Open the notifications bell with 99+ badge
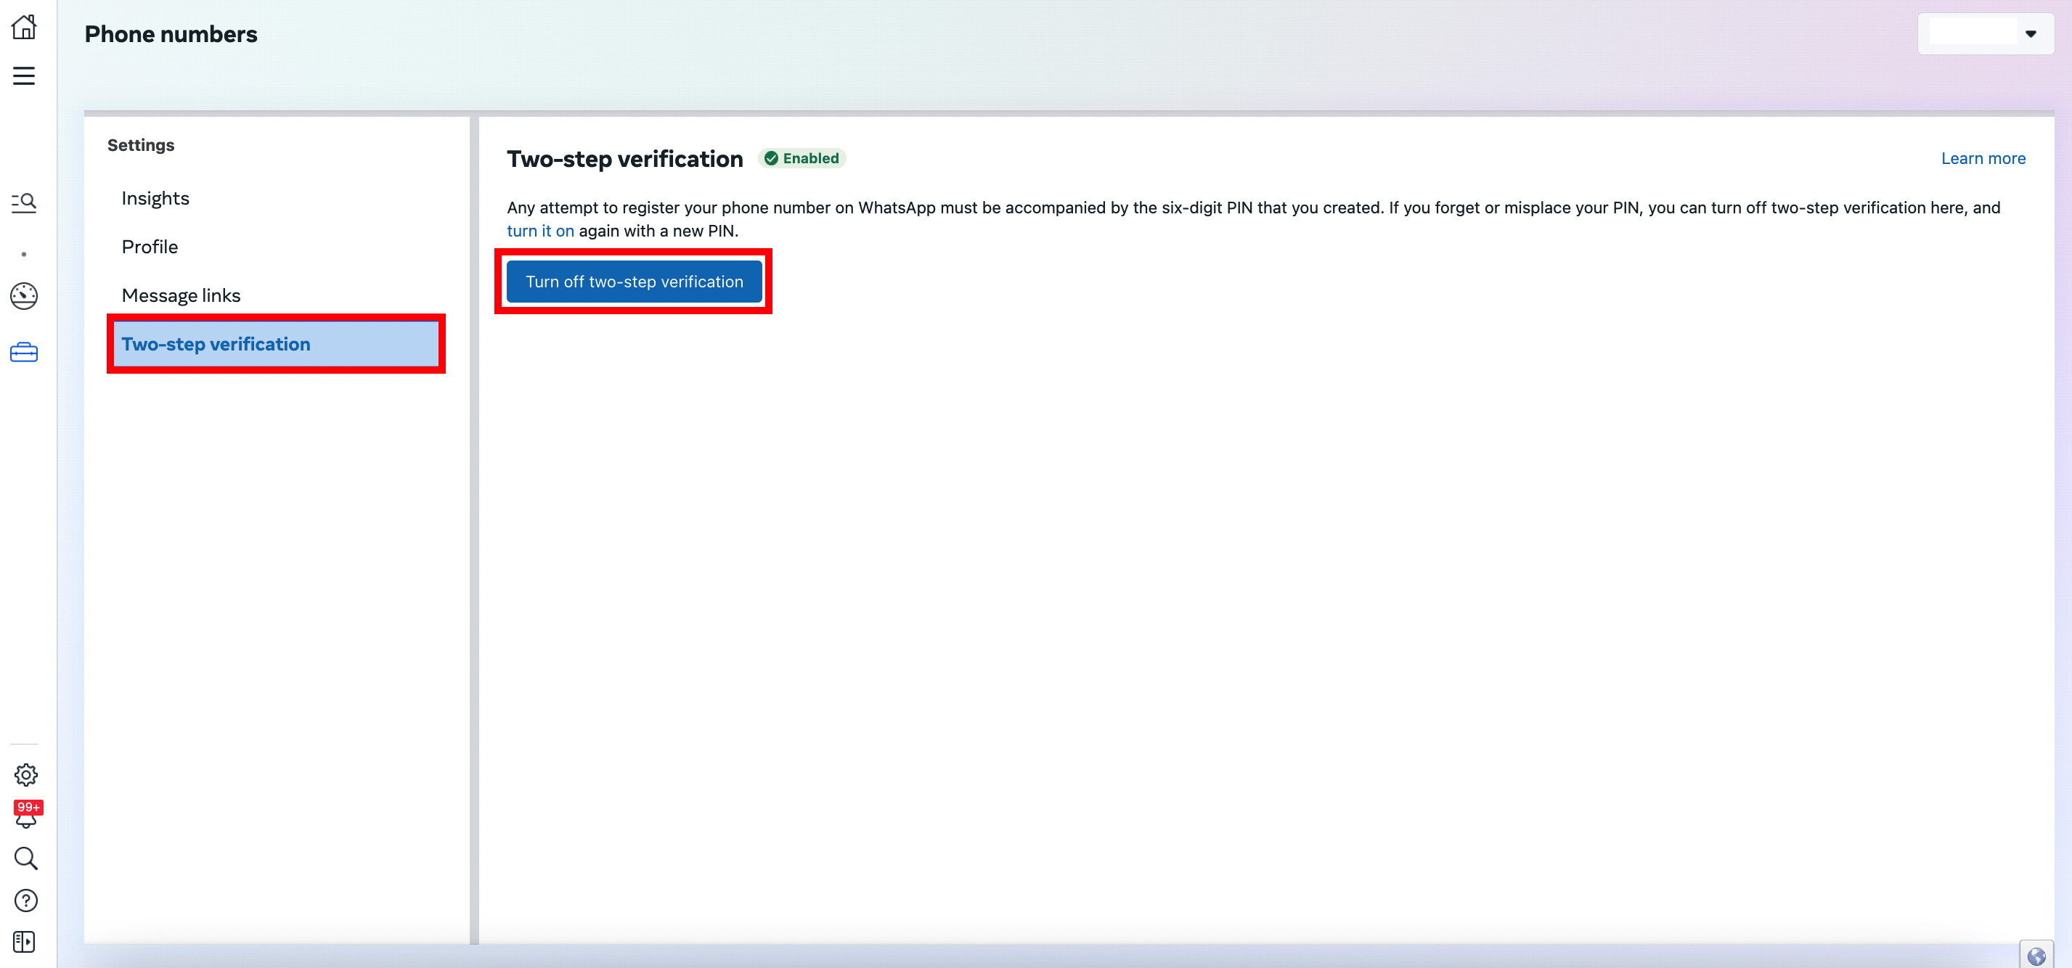This screenshot has height=968, width=2072. [x=27, y=815]
